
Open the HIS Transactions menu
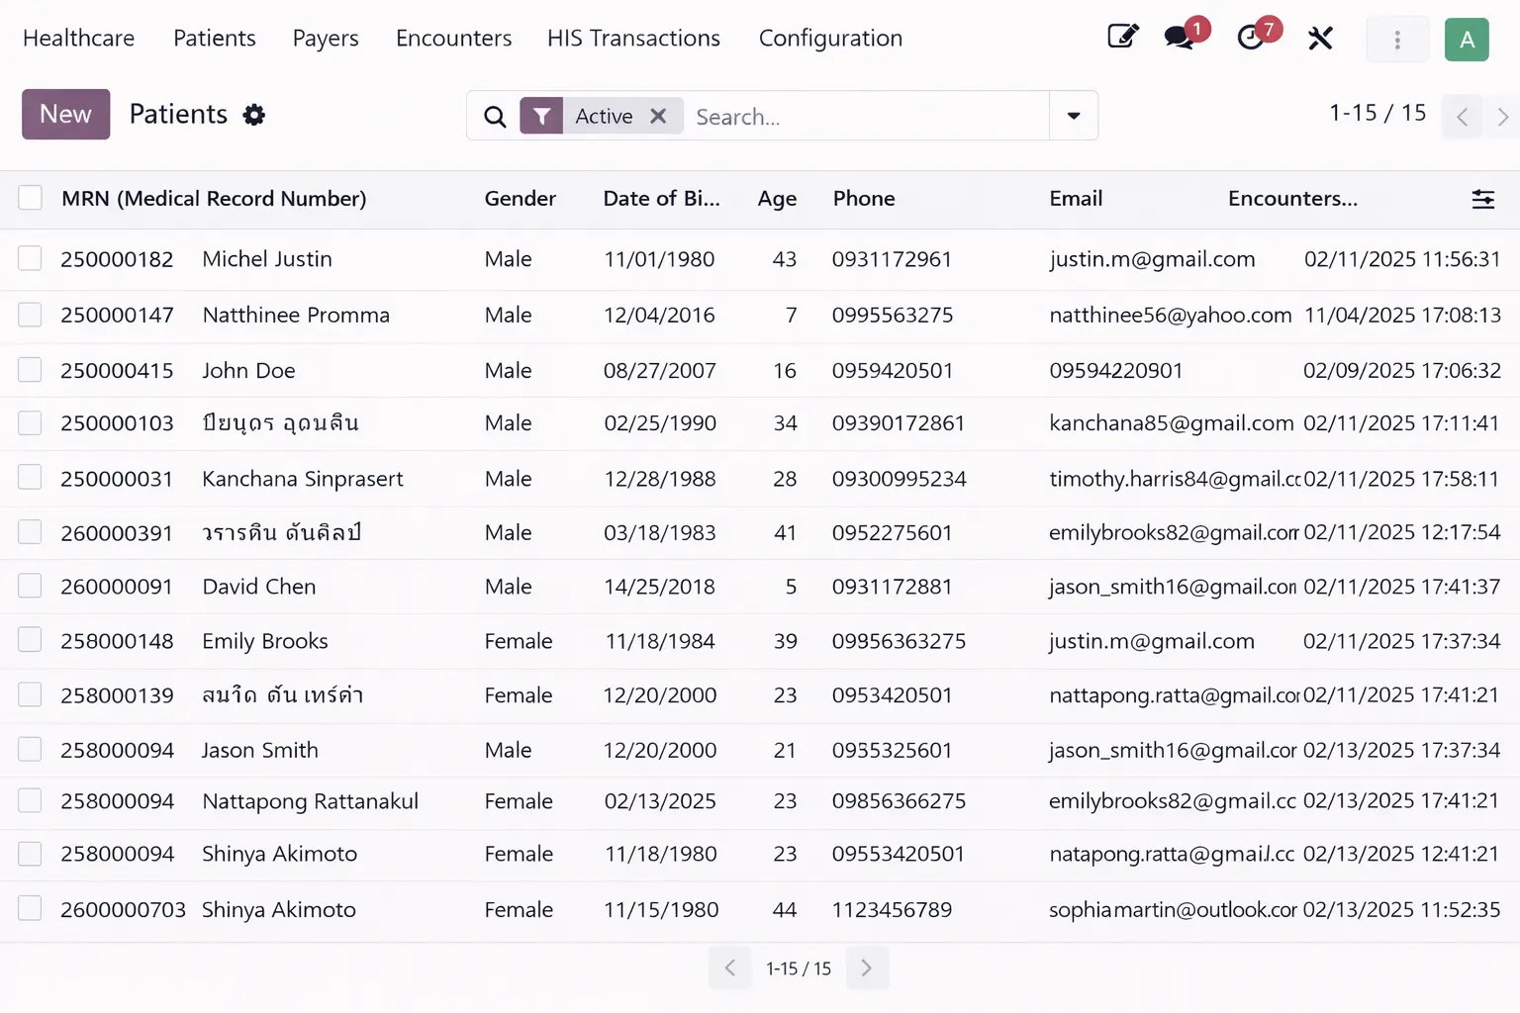tap(633, 39)
